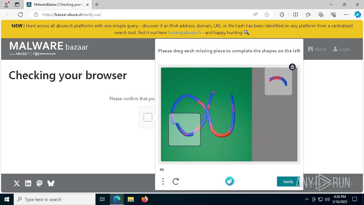Open the X (Twitter) social icon
This screenshot has height=205, width=364.
[x=17, y=183]
